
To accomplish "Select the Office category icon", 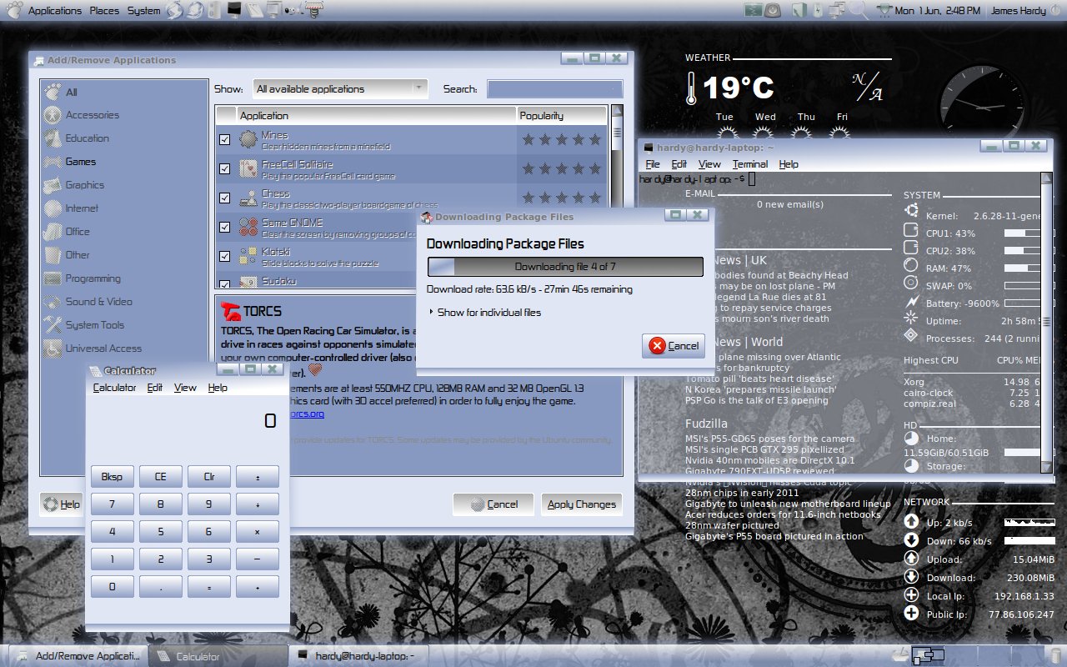I will tap(52, 232).
